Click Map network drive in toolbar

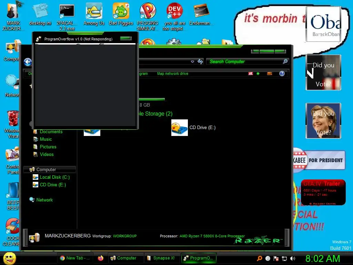[x=172, y=73]
